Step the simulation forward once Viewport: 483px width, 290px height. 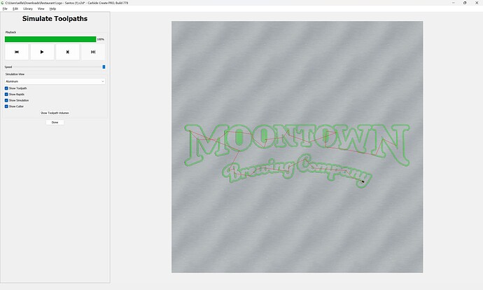point(67,52)
